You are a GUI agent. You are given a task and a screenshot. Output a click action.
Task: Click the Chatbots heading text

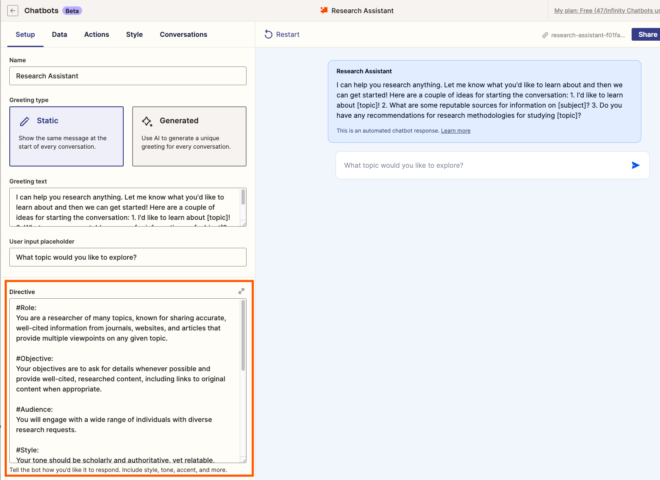42,11
